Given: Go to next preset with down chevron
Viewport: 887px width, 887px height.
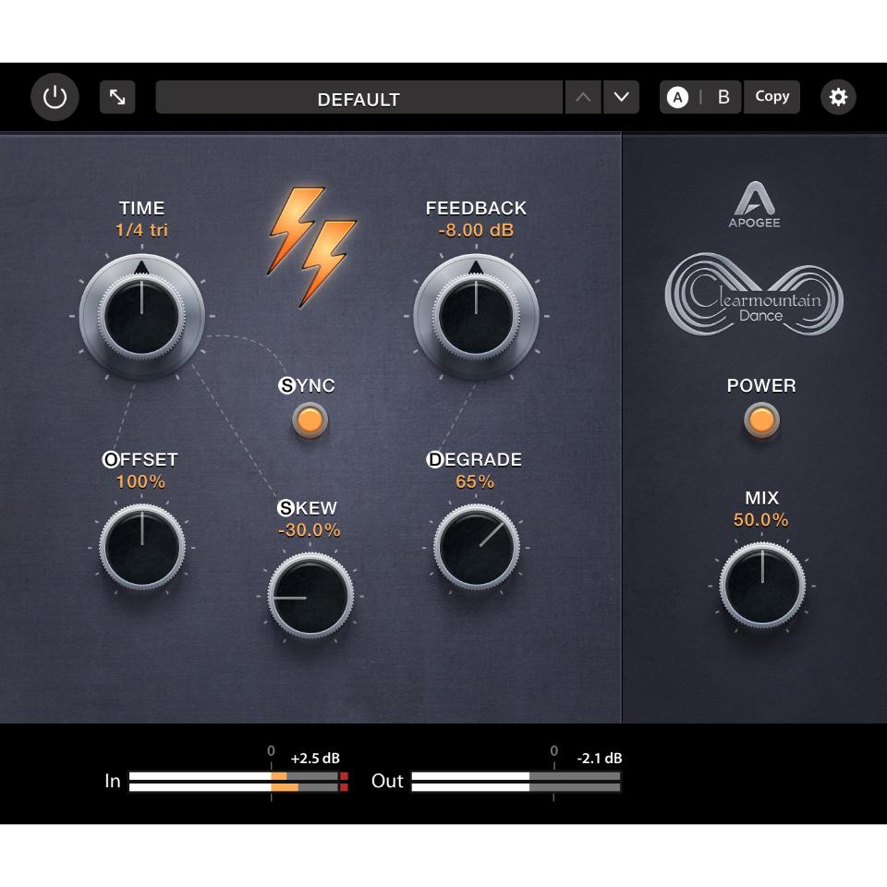Looking at the screenshot, I should (621, 97).
